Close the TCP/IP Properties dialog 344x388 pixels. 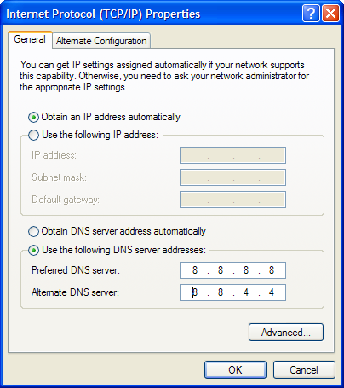330,14
